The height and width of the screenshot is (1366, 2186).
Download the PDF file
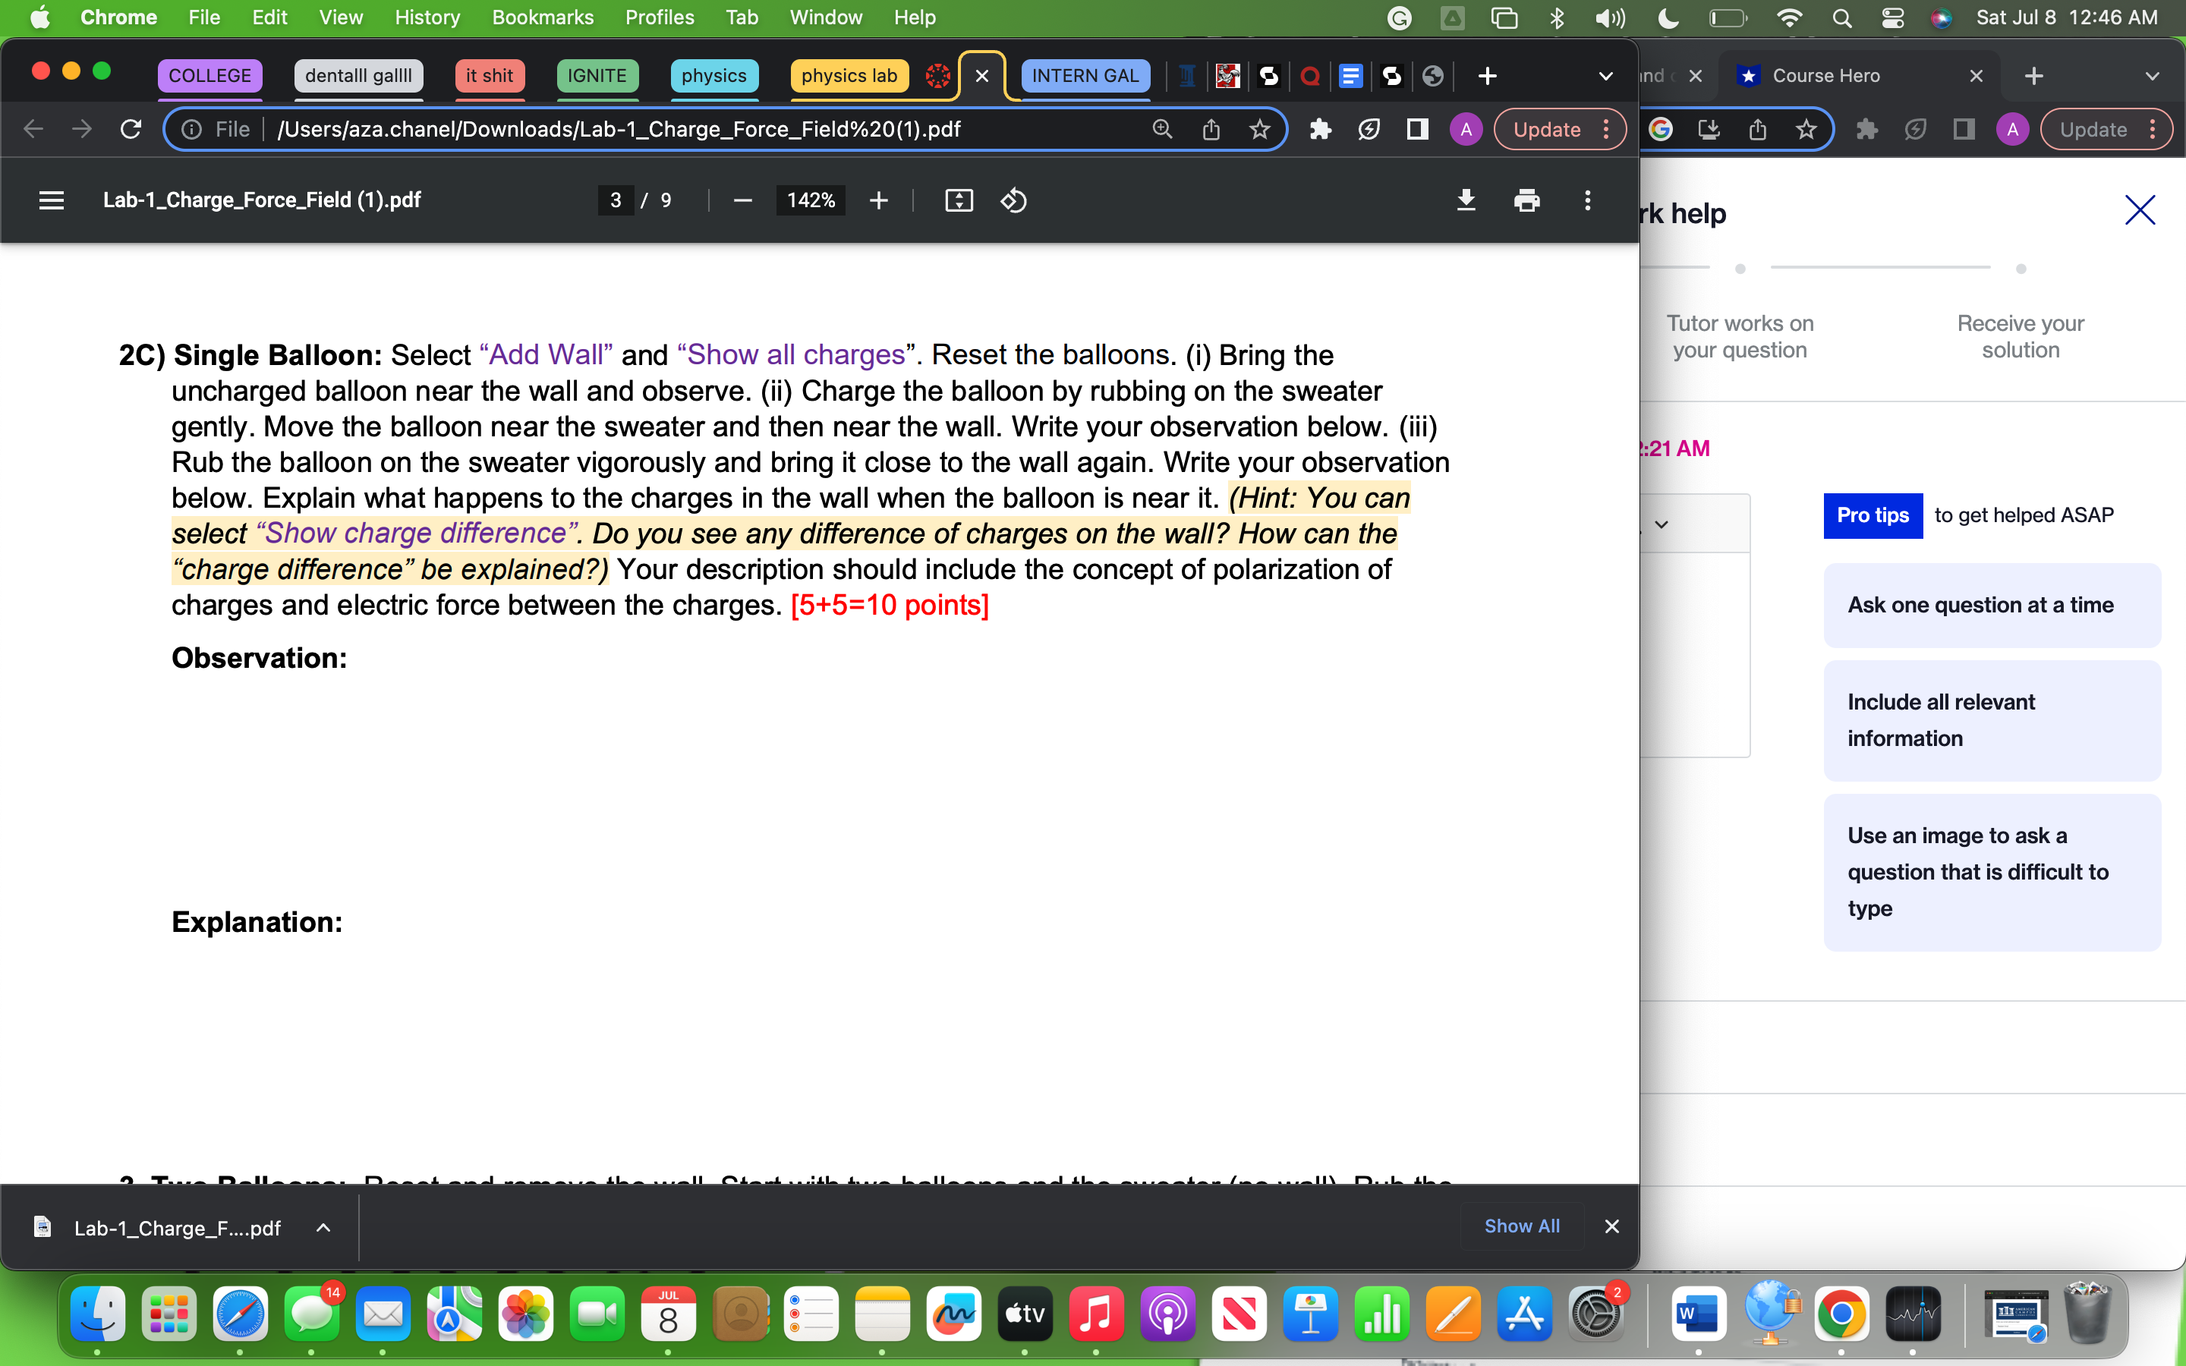point(1467,200)
